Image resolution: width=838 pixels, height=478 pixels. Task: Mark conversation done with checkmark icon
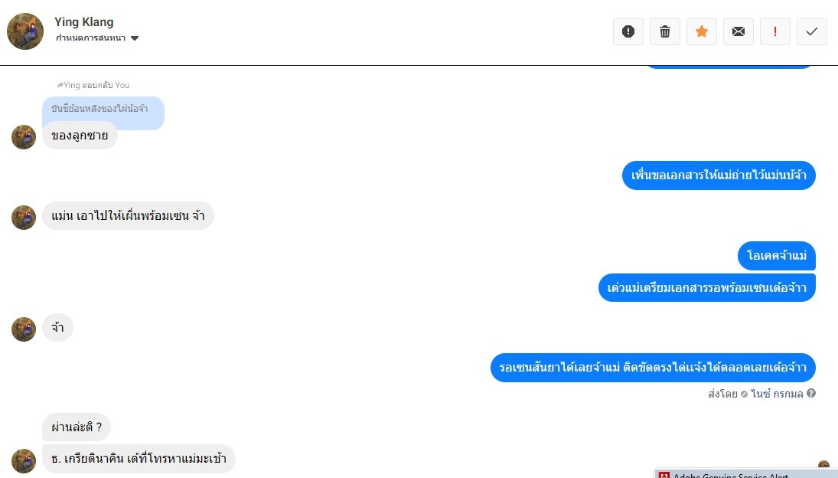coord(812,31)
